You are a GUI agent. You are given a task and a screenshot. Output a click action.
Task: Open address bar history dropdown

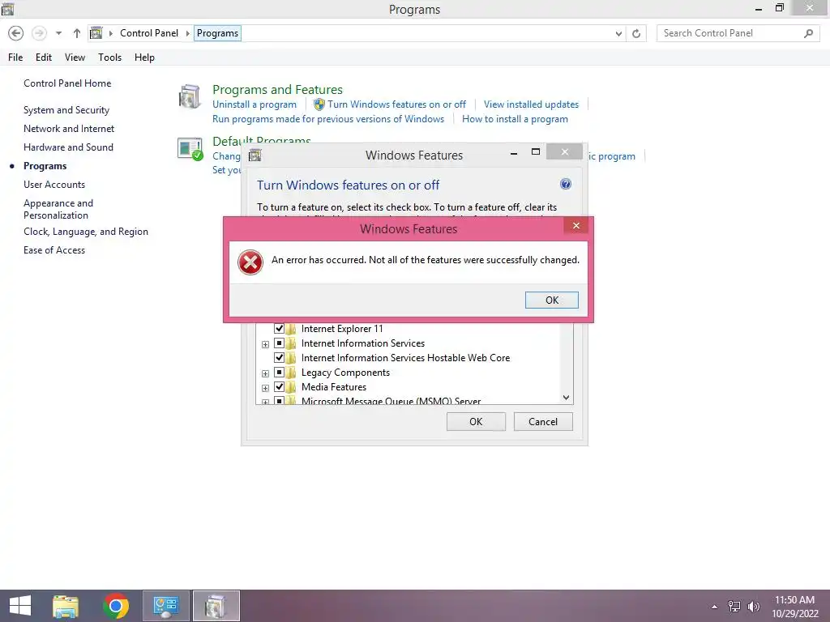[618, 33]
